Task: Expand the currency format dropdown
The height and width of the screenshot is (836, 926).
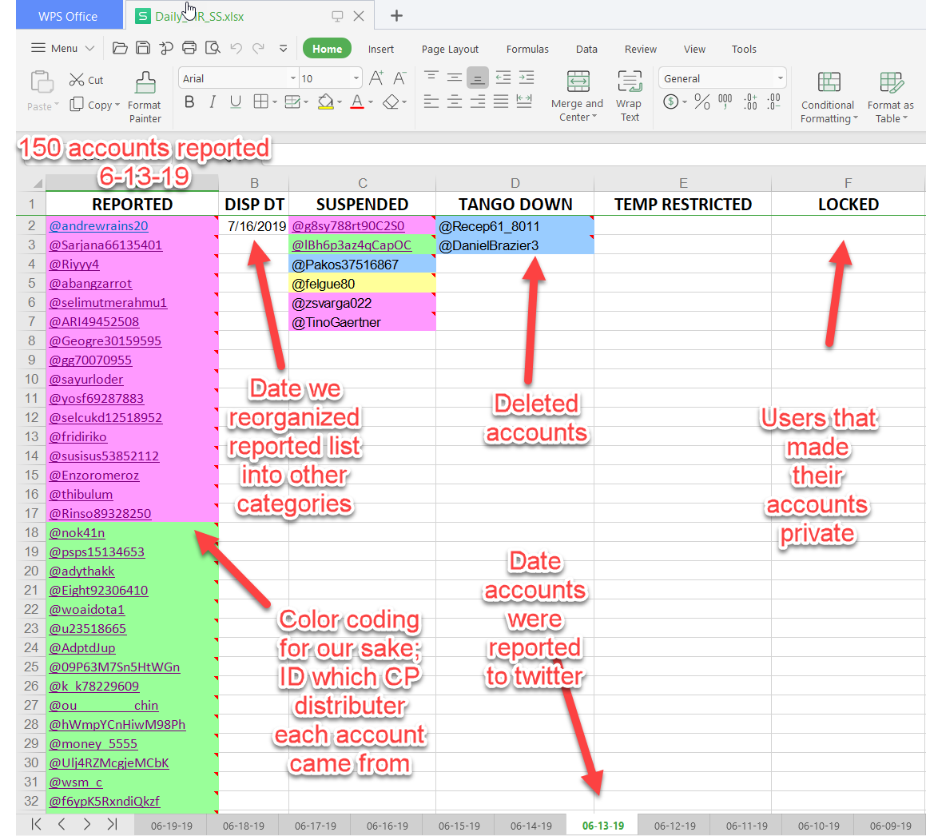Action: (685, 102)
